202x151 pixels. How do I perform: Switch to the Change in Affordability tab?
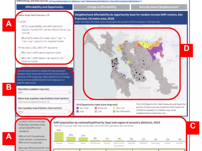(x=102, y=7)
